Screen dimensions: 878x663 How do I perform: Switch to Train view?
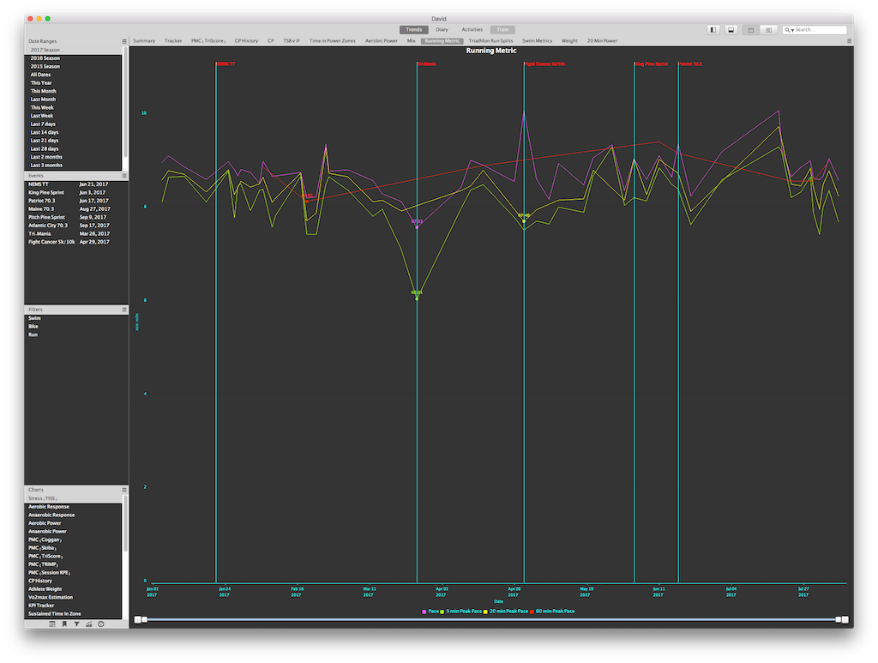(502, 30)
